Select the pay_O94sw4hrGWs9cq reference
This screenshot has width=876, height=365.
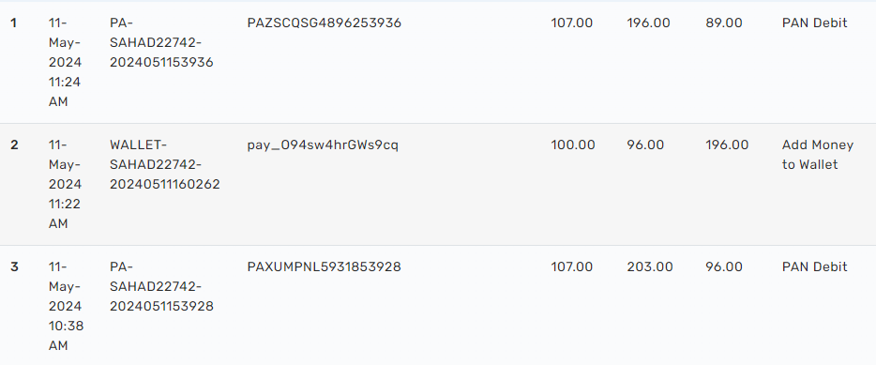coord(323,145)
